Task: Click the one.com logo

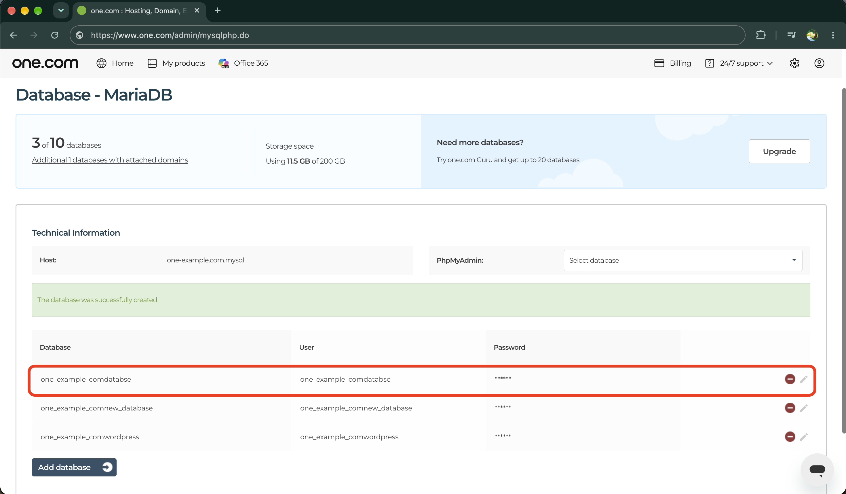Action: point(45,63)
